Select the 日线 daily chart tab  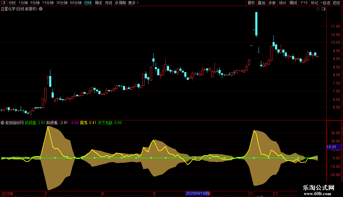(88, 3)
